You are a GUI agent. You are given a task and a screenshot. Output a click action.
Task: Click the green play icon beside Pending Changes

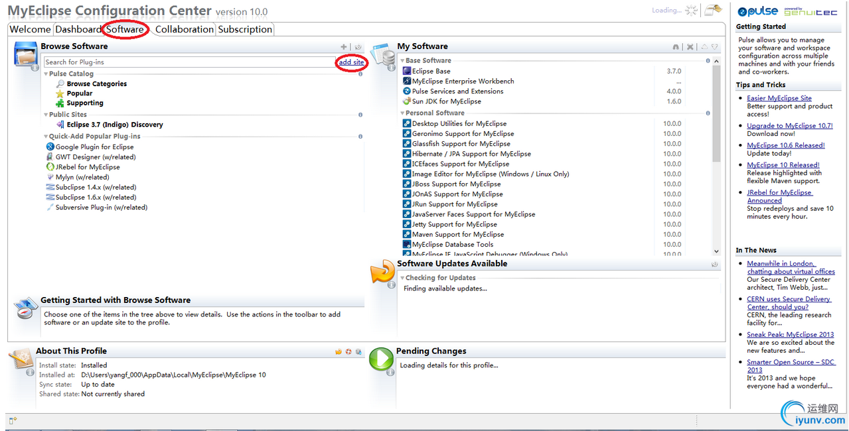point(381,359)
